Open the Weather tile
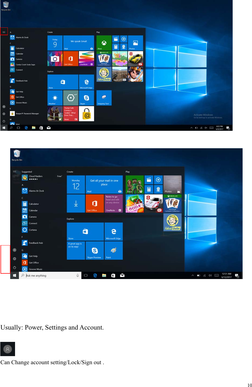This screenshot has width=252, height=387. (x=55, y=98)
